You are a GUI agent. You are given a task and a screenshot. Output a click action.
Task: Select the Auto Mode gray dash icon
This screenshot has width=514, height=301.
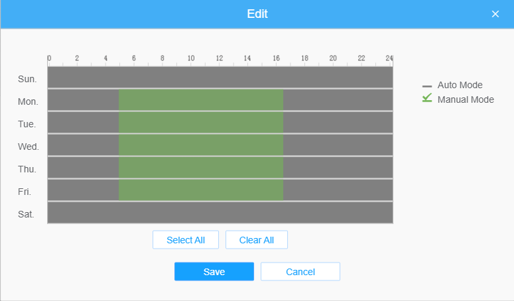427,86
